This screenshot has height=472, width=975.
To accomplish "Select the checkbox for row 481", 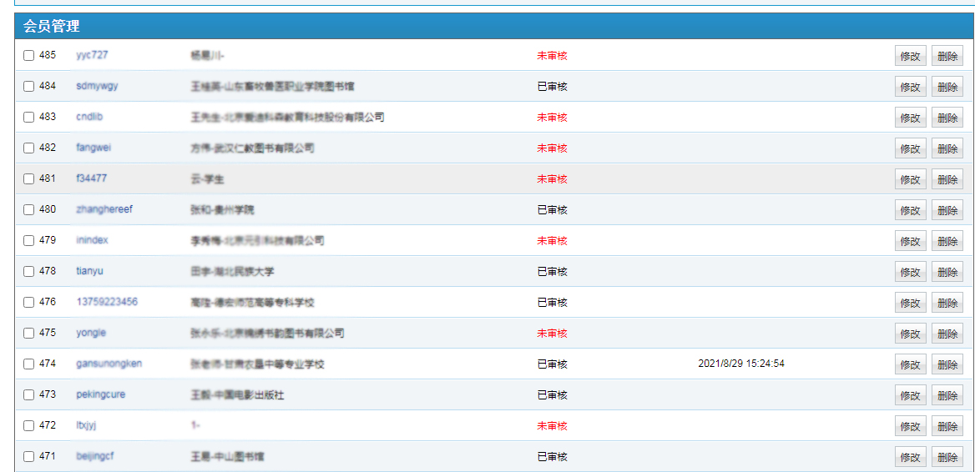I will (29, 179).
